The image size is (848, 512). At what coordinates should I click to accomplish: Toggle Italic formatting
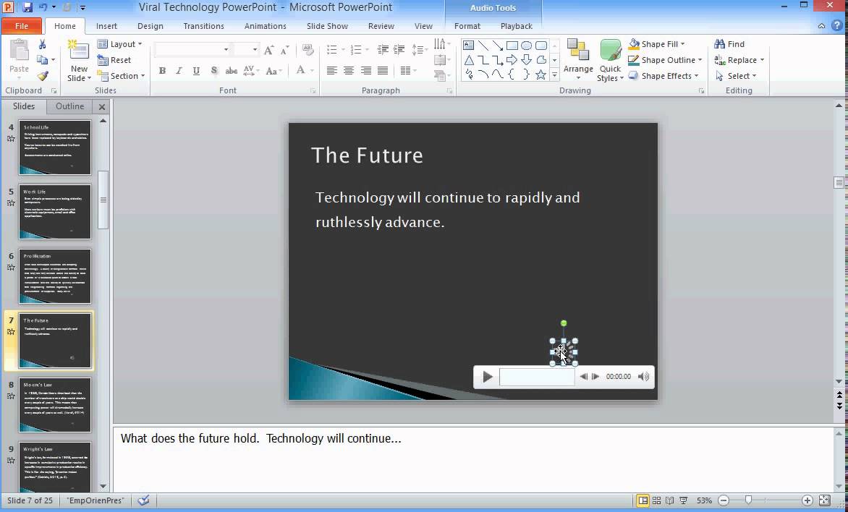(179, 71)
